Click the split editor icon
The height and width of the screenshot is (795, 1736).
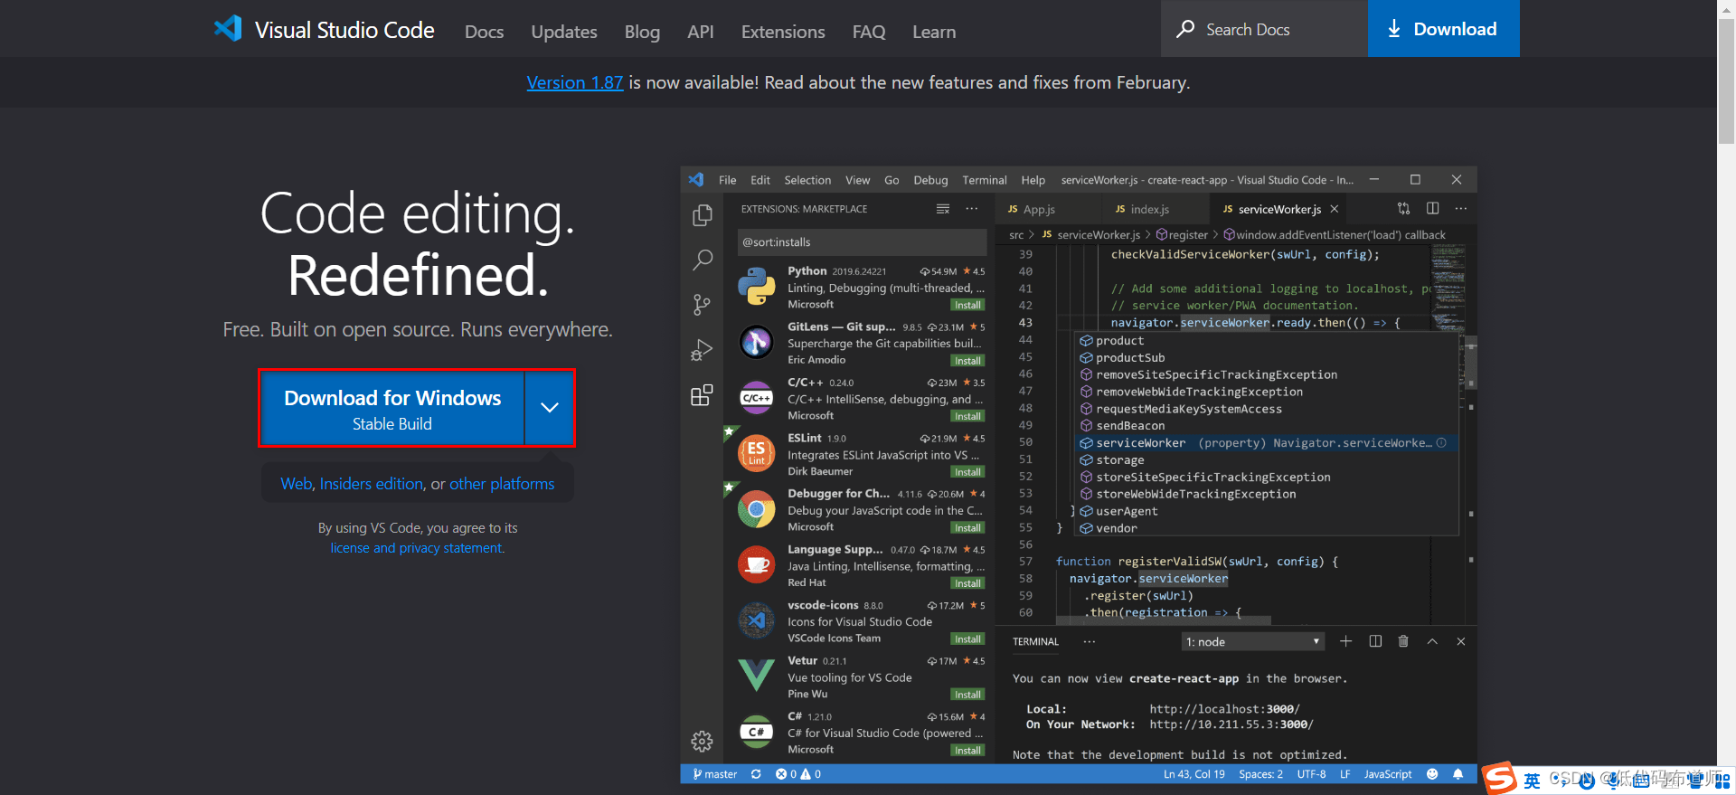click(1433, 208)
